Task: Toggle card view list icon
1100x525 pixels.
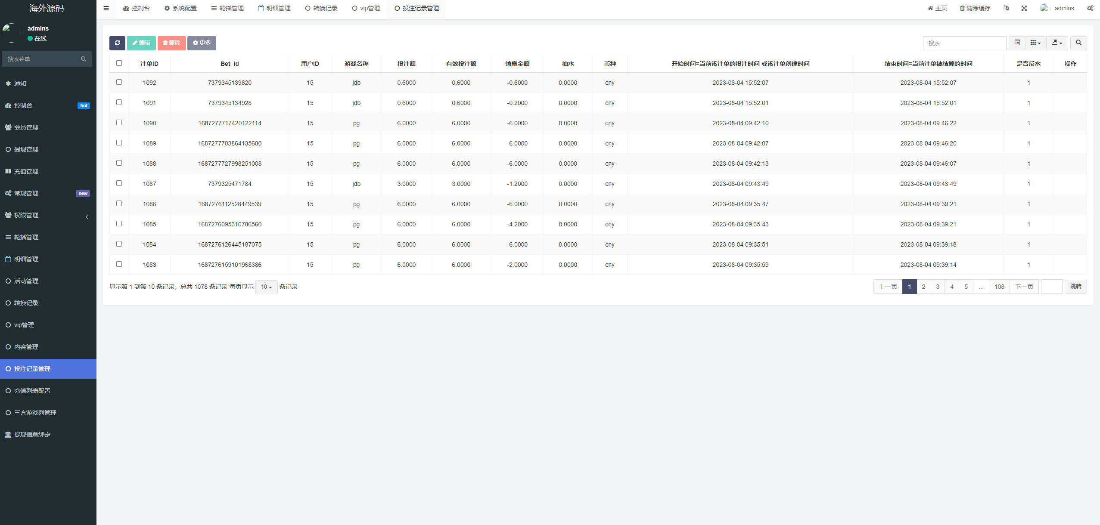Action: (x=1017, y=43)
